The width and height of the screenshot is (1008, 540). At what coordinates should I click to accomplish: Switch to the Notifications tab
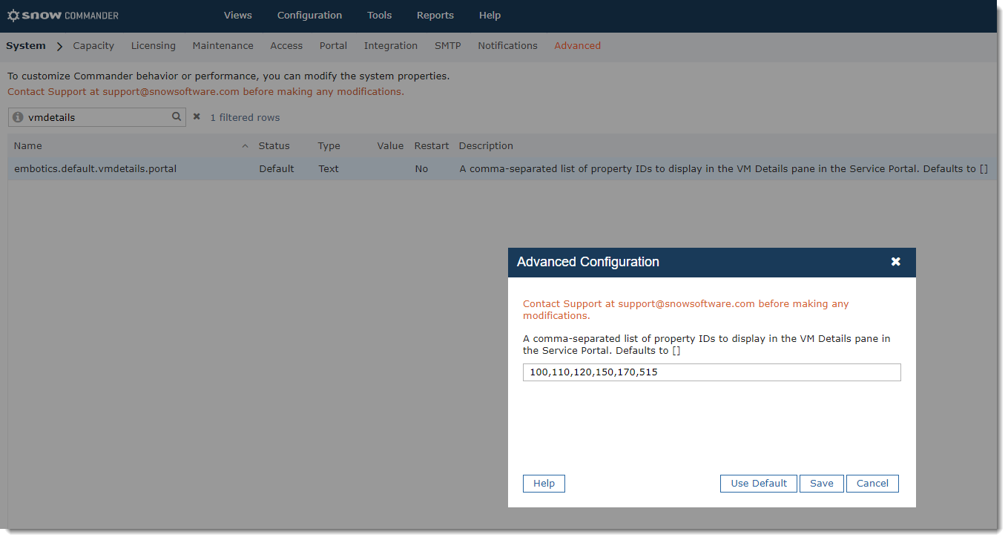point(507,46)
